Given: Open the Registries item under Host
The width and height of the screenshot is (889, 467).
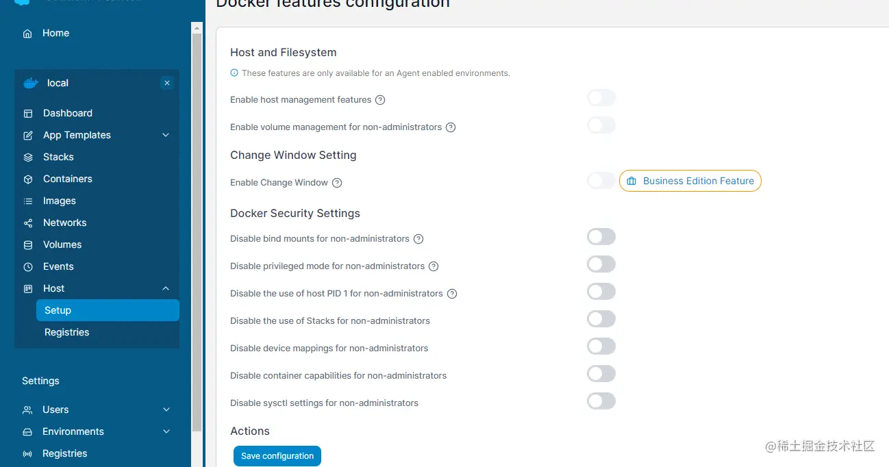Looking at the screenshot, I should 66,333.
